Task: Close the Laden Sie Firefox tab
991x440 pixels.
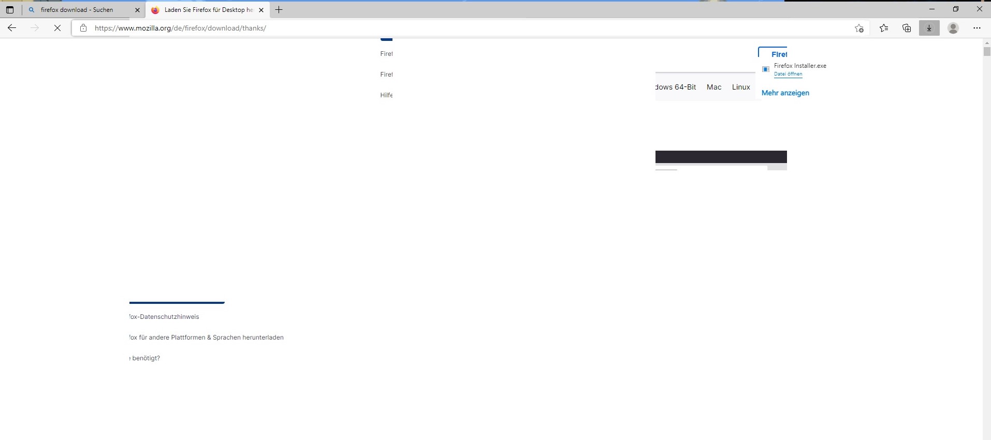Action: click(x=261, y=10)
